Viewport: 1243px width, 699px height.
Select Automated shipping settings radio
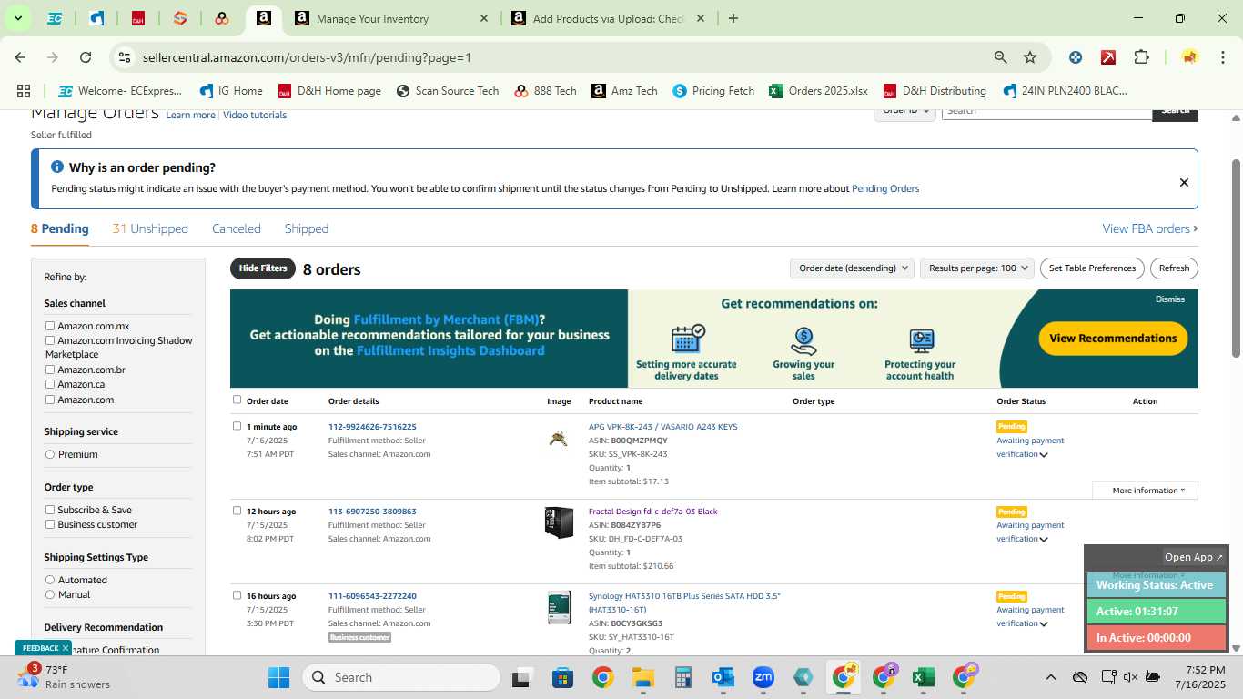[x=50, y=580]
